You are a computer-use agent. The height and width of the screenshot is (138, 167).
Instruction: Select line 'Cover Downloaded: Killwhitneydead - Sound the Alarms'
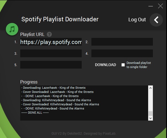click(x=60, y=104)
